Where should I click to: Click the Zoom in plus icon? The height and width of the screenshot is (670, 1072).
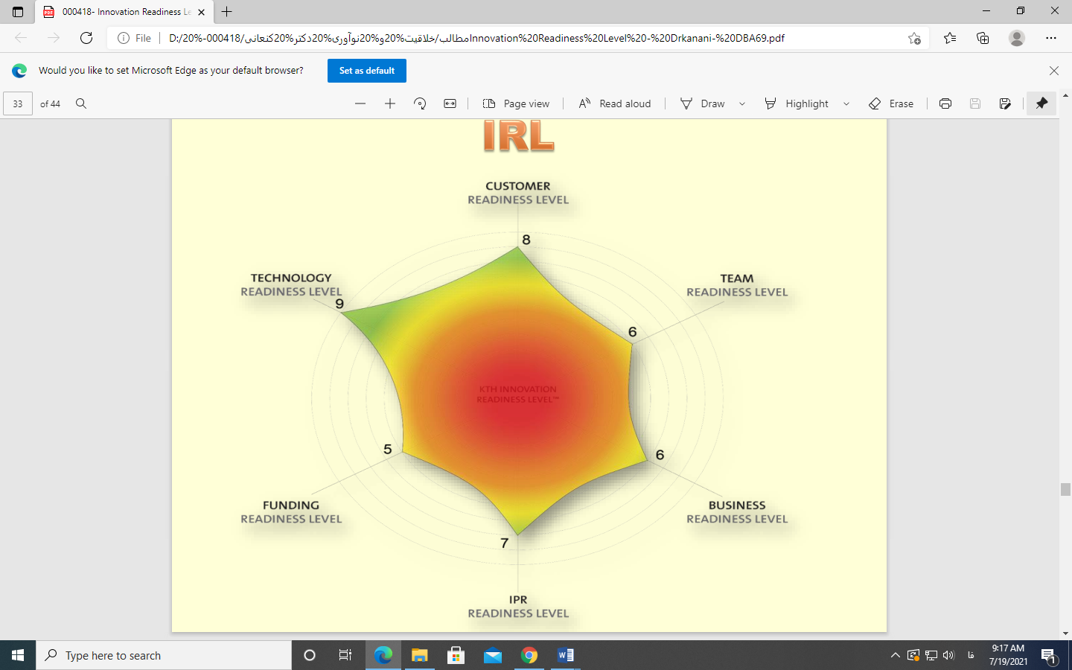pyautogui.click(x=390, y=103)
